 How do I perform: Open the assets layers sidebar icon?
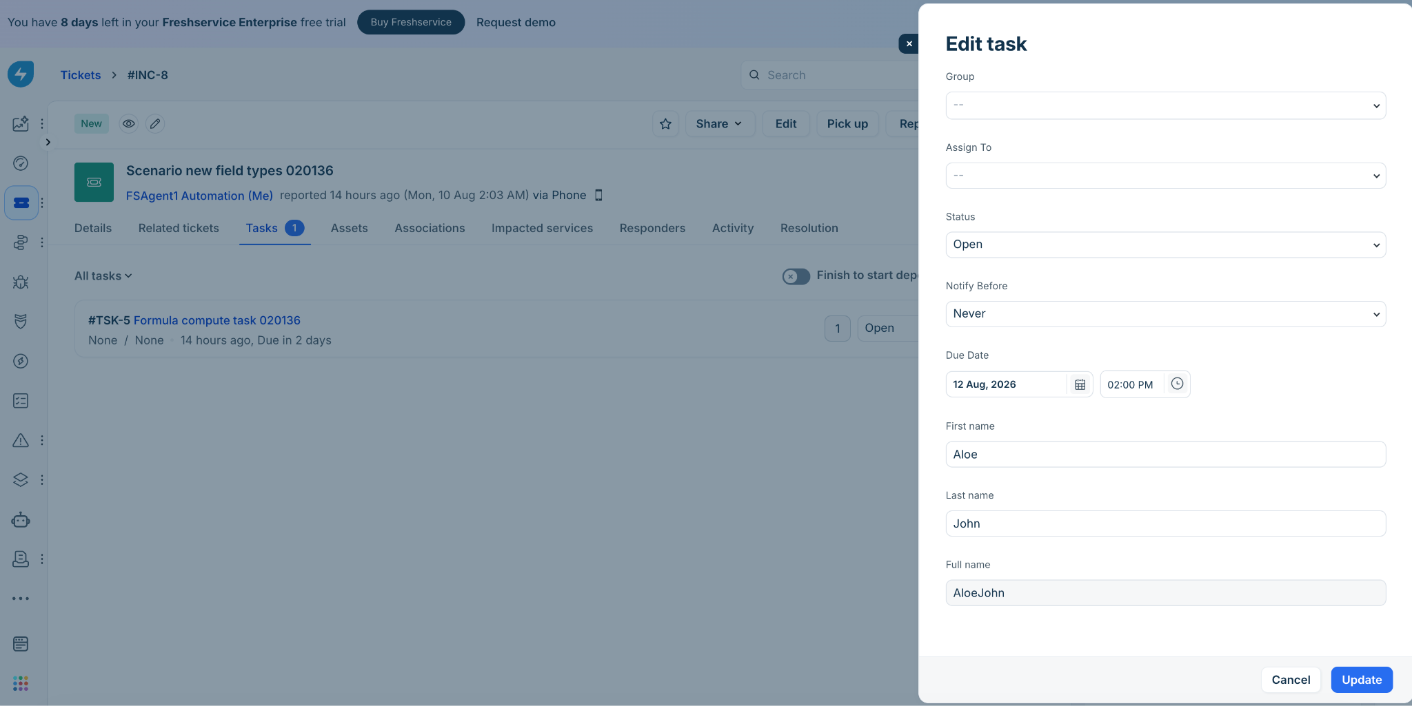(21, 480)
